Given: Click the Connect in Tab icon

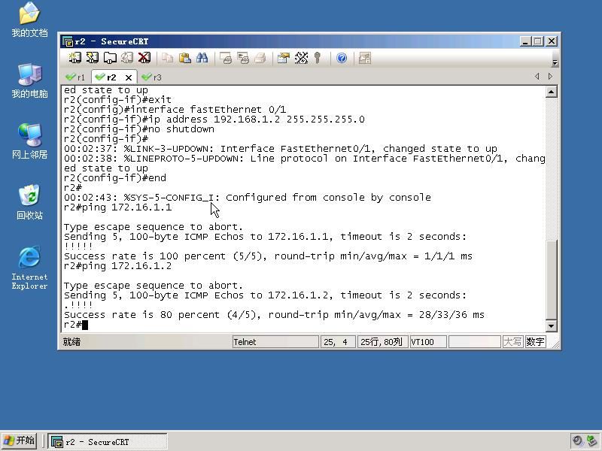Looking at the screenshot, I should pos(110,58).
